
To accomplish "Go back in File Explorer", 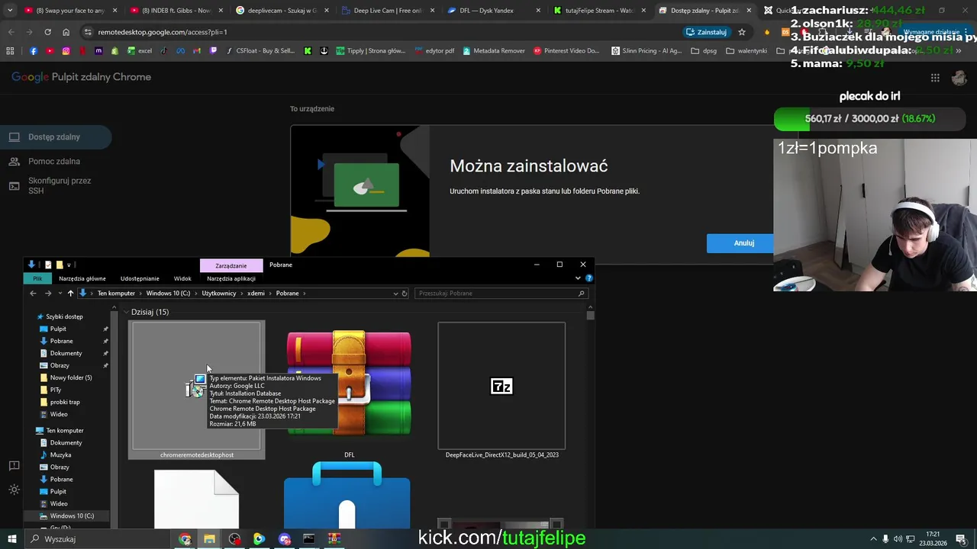I will pyautogui.click(x=33, y=293).
